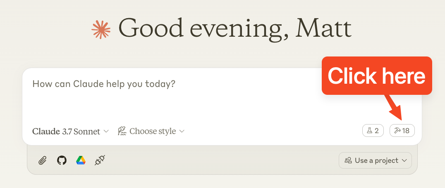Click the Claude starburst logo
445x188 pixels.
[x=101, y=29]
